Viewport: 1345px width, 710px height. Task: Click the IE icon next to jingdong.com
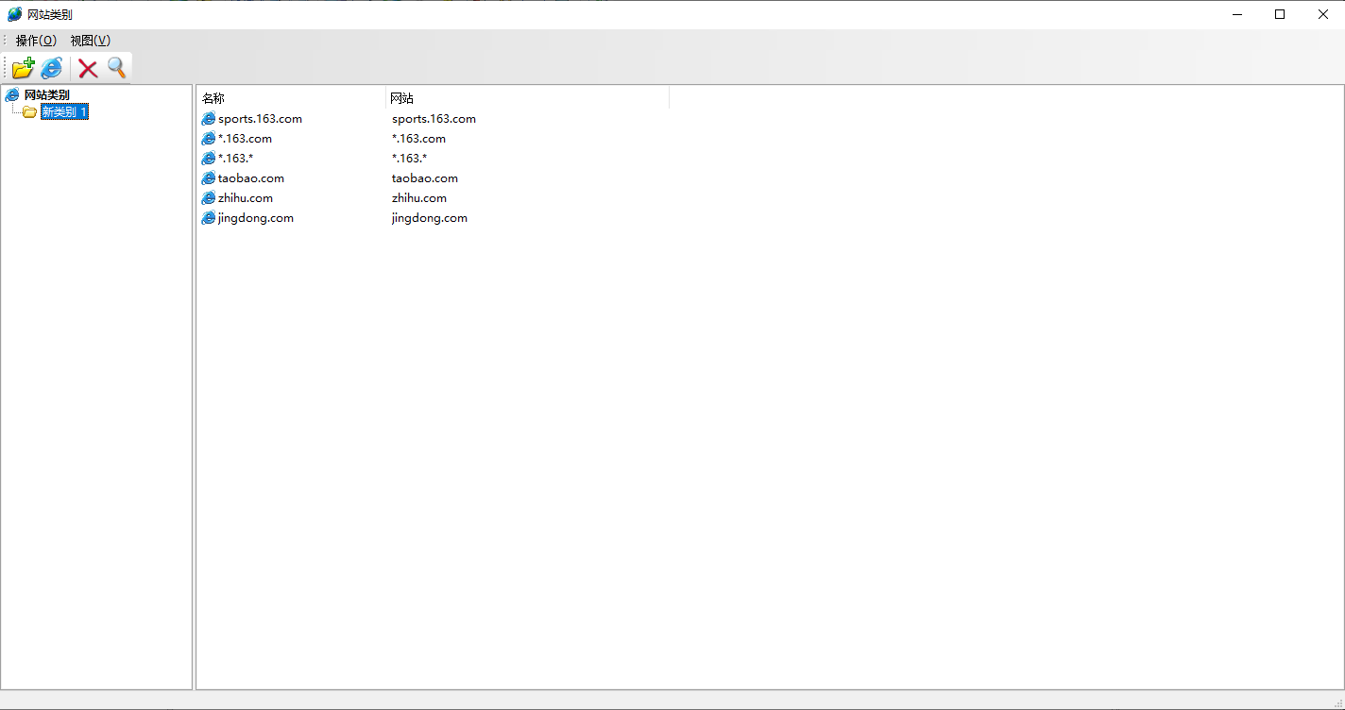click(209, 218)
